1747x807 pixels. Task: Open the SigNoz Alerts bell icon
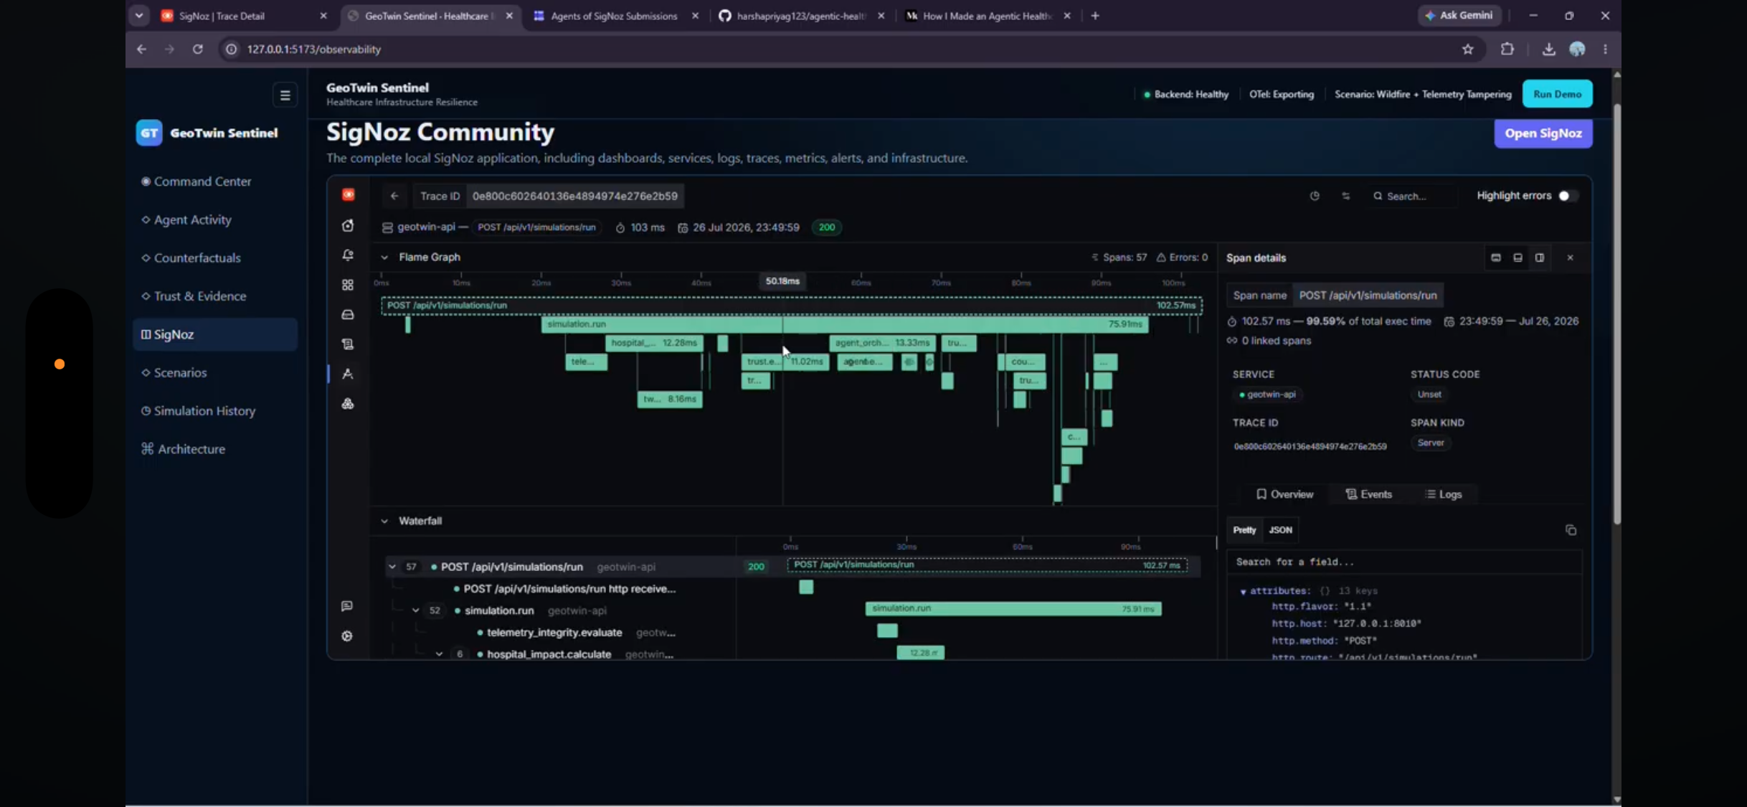(x=348, y=255)
